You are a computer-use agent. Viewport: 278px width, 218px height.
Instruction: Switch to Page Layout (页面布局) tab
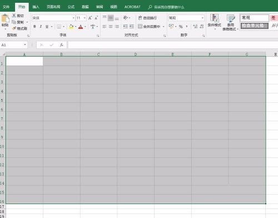pyautogui.click(x=53, y=7)
